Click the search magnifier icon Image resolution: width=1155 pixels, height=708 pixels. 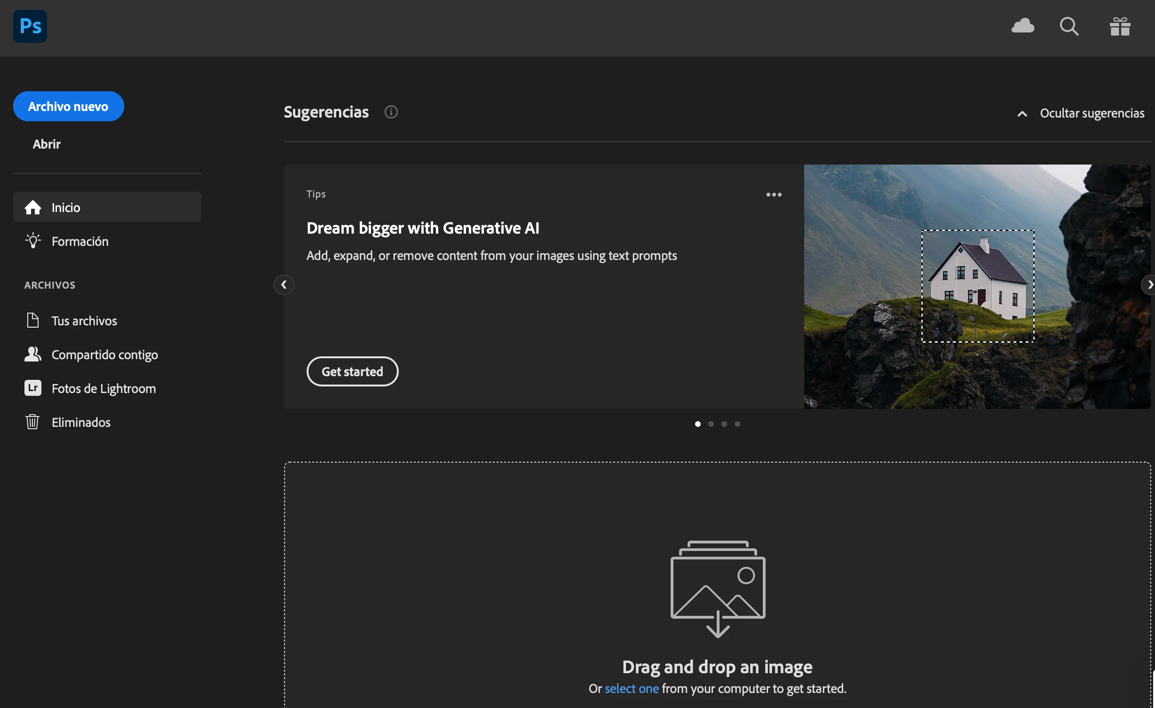(1069, 26)
